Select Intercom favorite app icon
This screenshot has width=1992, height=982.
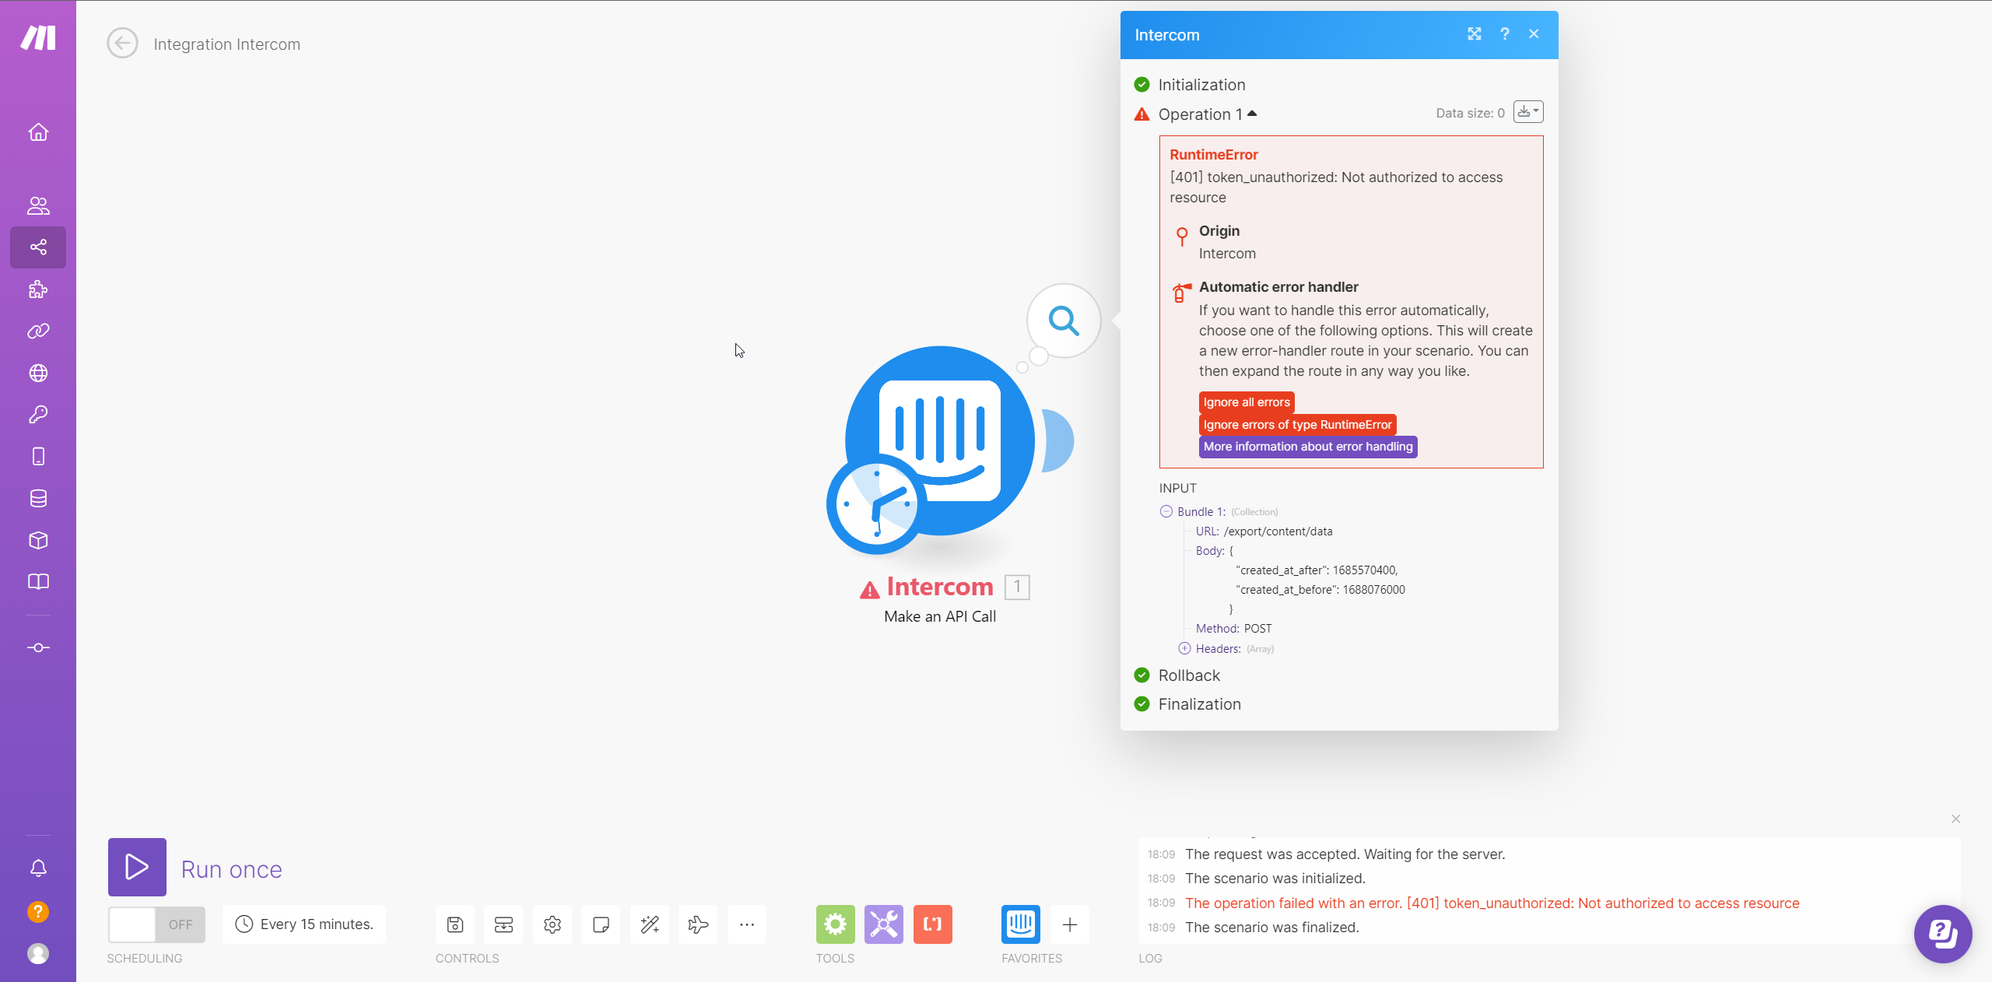pyautogui.click(x=1021, y=924)
